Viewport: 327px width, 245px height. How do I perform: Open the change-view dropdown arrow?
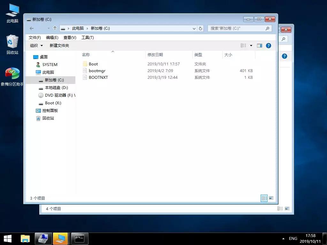point(251,45)
